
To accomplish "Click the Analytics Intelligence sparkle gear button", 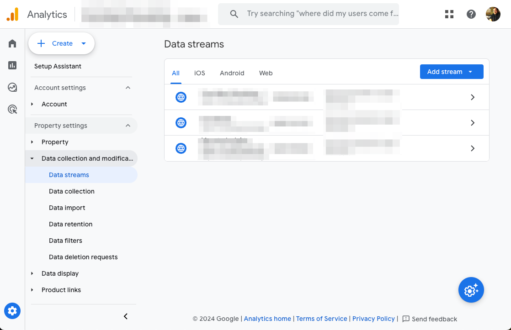I will (x=471, y=290).
